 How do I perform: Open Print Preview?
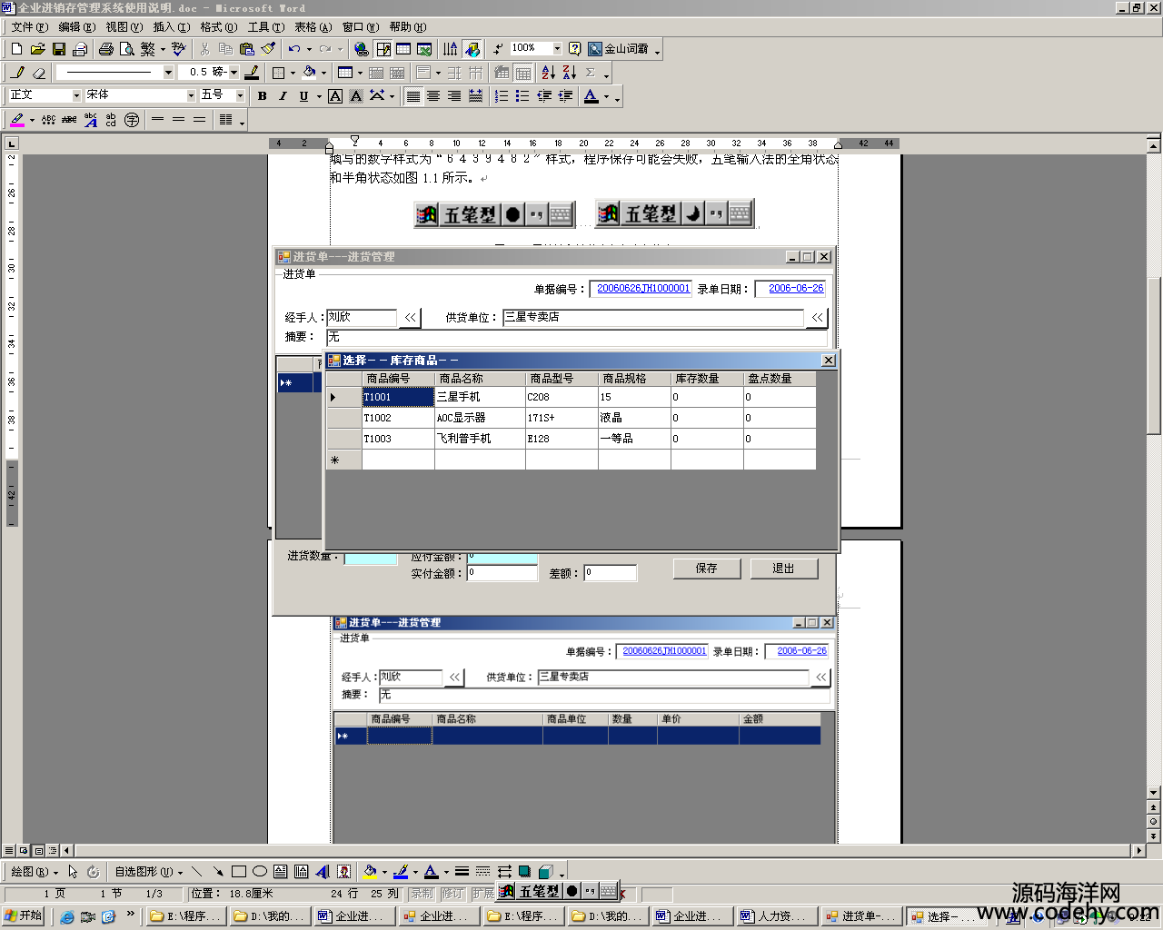[x=127, y=49]
